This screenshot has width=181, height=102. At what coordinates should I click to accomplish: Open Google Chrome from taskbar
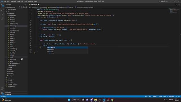pyautogui.click(x=112, y=100)
